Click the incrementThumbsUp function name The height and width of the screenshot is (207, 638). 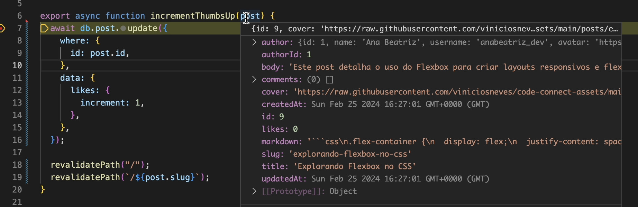(x=193, y=16)
